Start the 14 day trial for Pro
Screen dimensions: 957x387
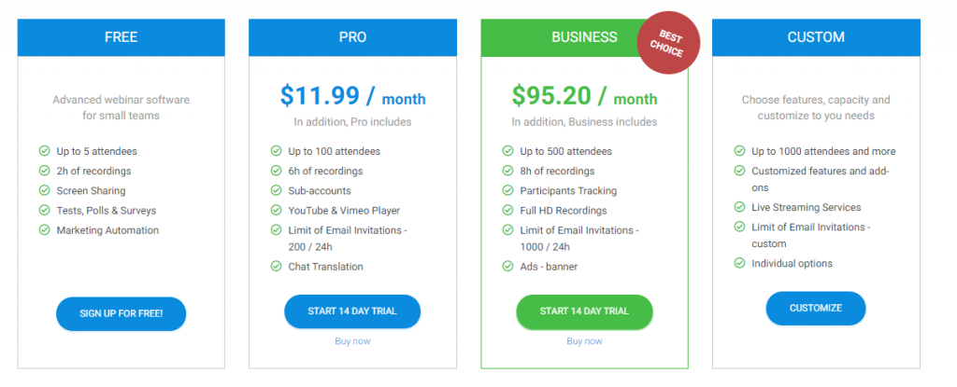point(352,311)
